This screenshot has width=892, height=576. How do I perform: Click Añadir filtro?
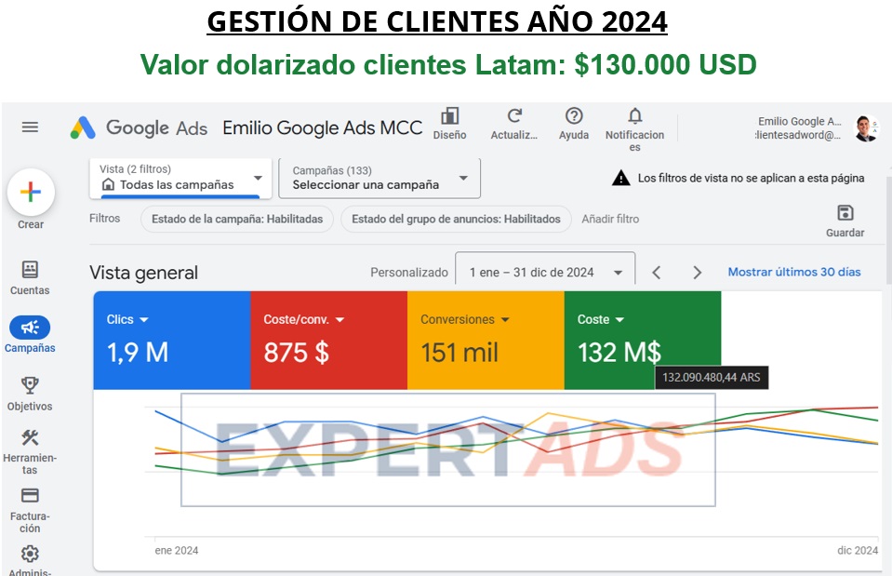pos(610,219)
